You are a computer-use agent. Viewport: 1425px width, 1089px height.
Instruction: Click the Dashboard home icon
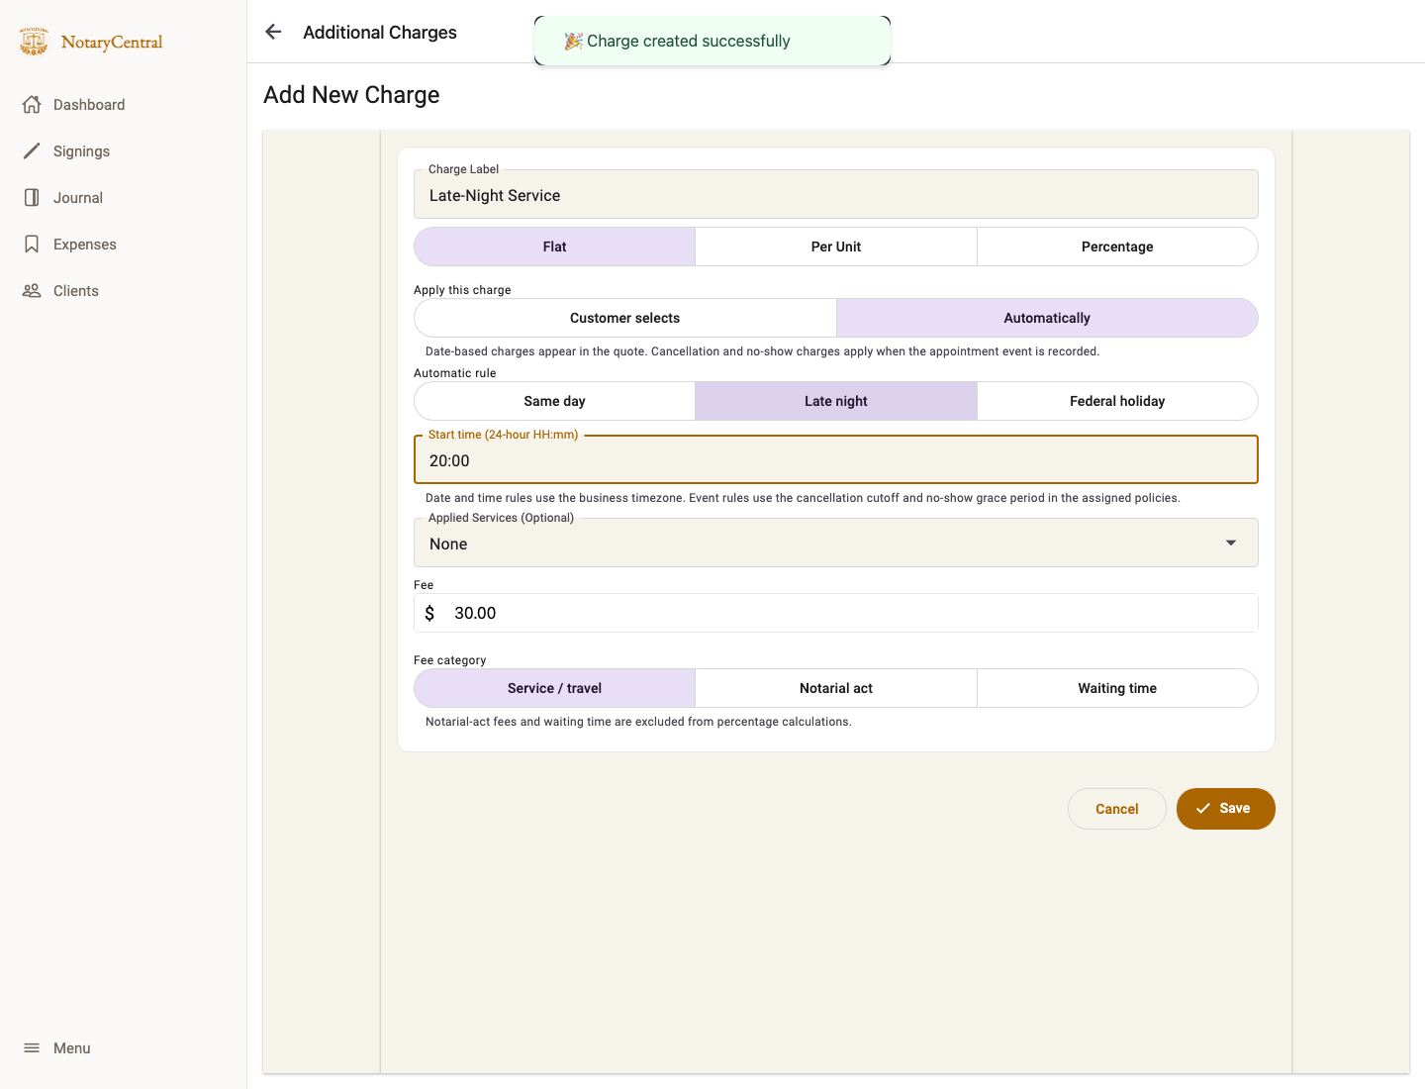point(32,105)
